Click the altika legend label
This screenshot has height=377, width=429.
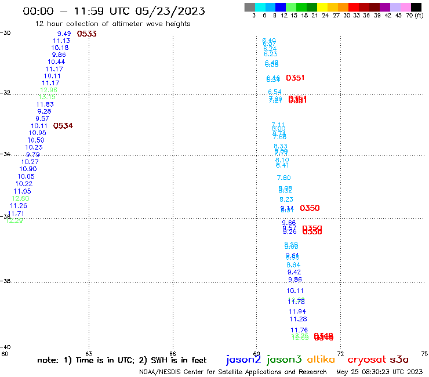[321, 359]
